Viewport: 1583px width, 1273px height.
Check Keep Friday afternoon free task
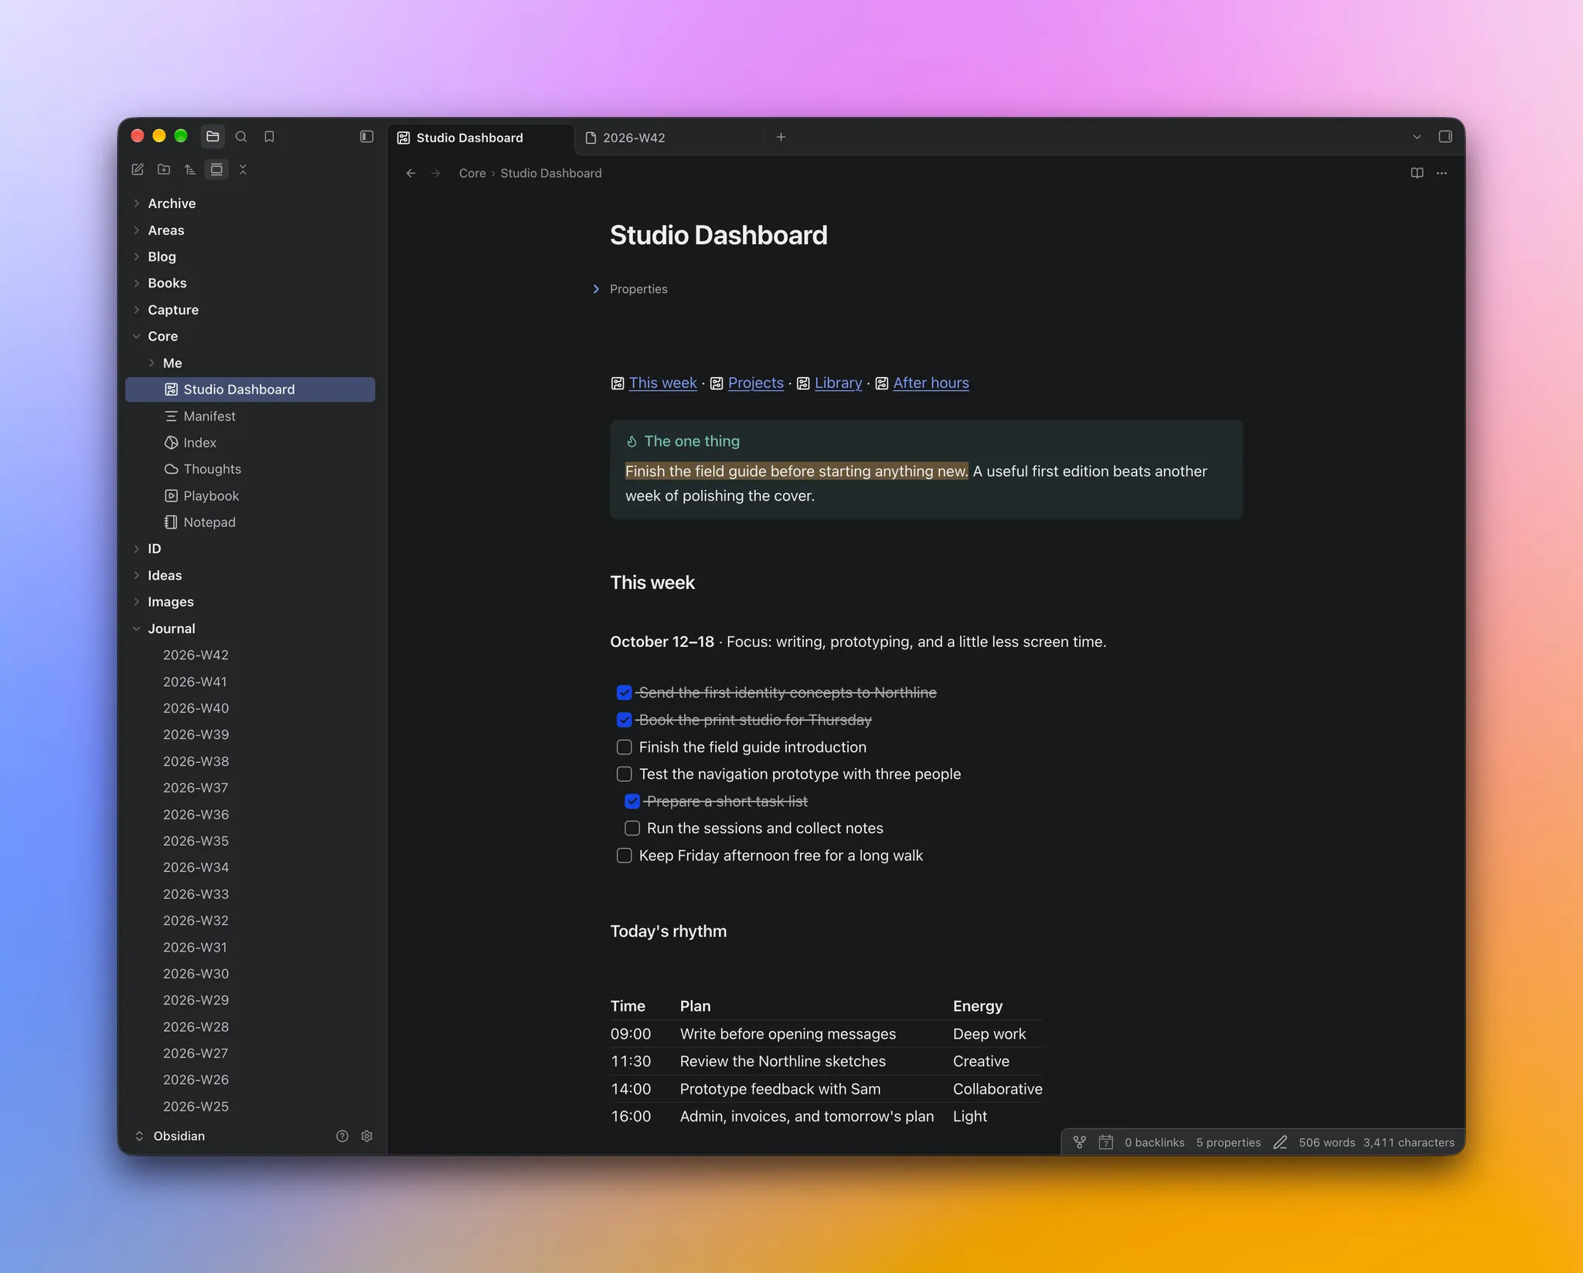tap(625, 856)
